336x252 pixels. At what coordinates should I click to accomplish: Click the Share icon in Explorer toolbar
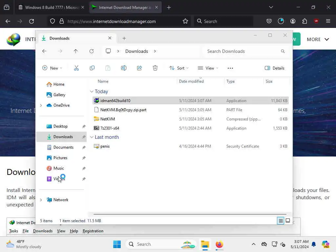coord(139,68)
